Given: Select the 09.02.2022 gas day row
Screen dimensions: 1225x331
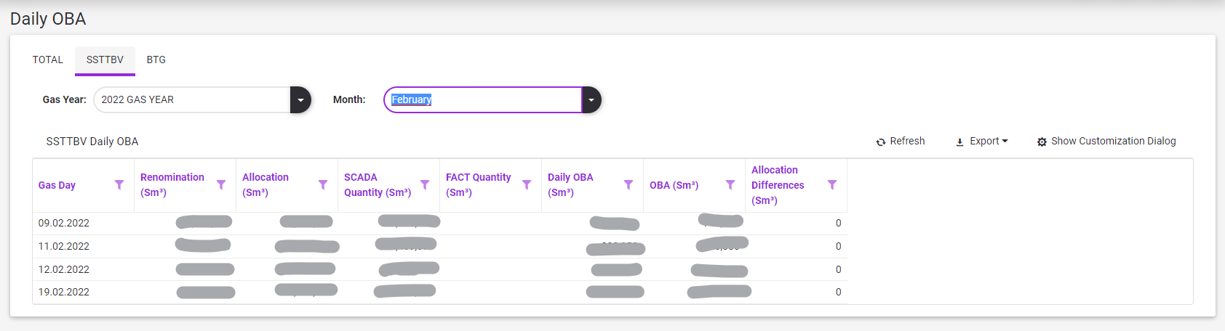Looking at the screenshot, I should [x=64, y=224].
